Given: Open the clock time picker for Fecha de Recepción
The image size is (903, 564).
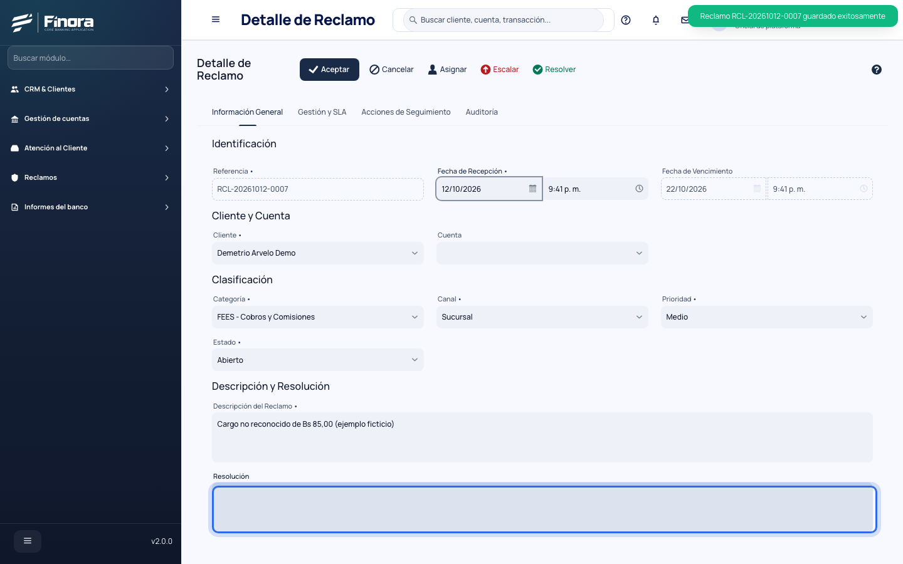Looking at the screenshot, I should 639,189.
